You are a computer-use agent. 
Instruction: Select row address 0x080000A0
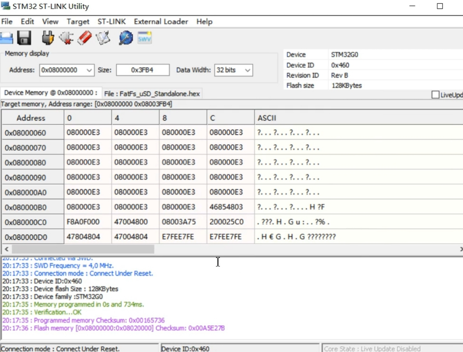pos(33,192)
